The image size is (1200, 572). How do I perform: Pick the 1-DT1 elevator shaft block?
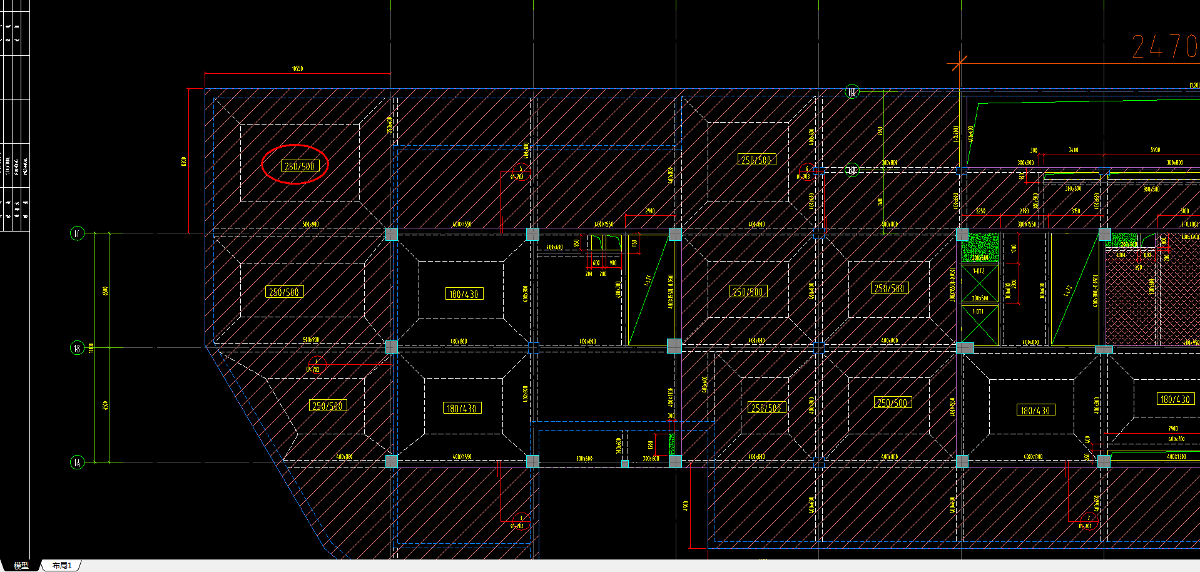979,324
